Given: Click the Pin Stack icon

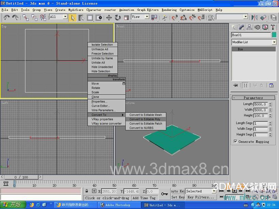Looking at the screenshot, I should 236,86.
